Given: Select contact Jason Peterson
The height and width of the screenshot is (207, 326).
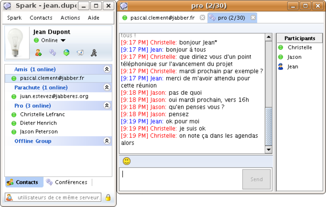Looking at the screenshot, I should pos(58,132).
